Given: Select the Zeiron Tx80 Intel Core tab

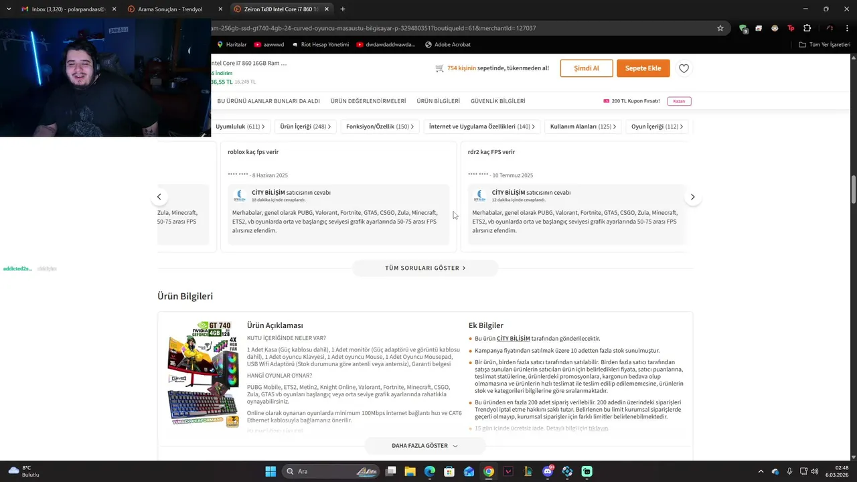Looking at the screenshot, I should (281, 9).
